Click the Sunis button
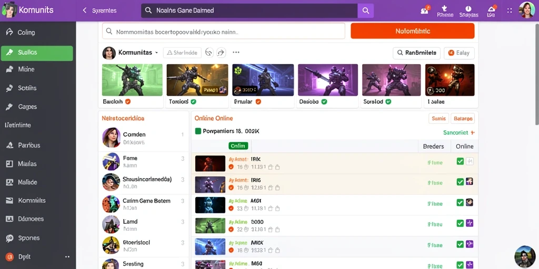Viewport: 539px width, 269px height. [438, 119]
